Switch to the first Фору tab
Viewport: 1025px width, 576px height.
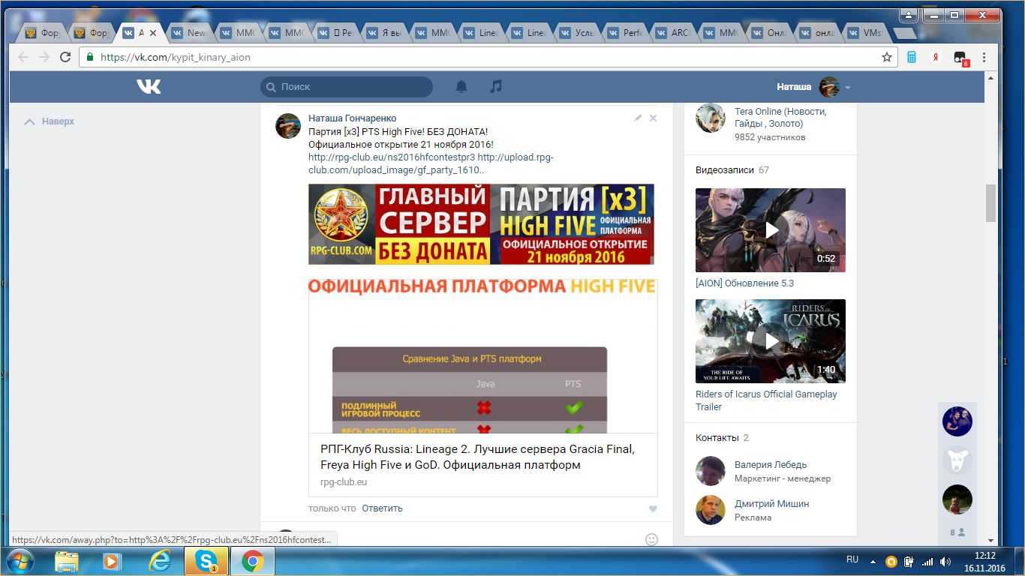(44, 33)
